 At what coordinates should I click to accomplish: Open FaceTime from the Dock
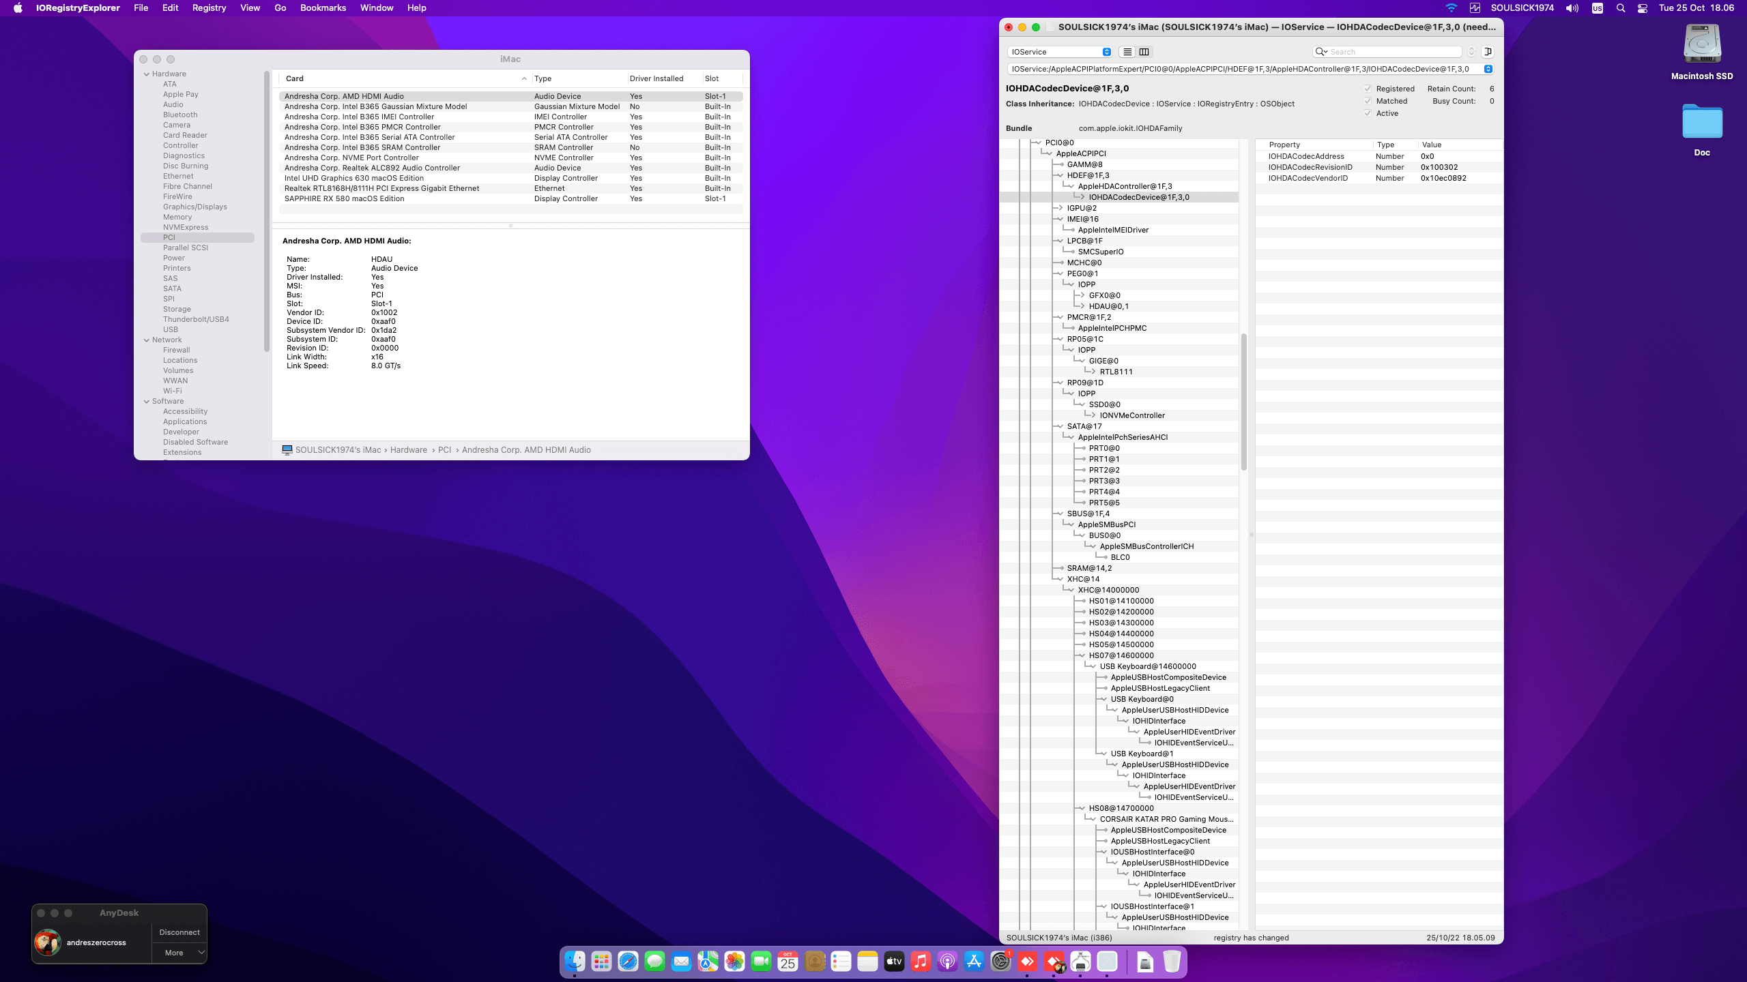click(761, 962)
